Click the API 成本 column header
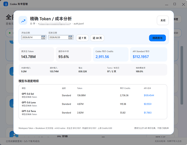187x145 pixels. (x=148, y=88)
